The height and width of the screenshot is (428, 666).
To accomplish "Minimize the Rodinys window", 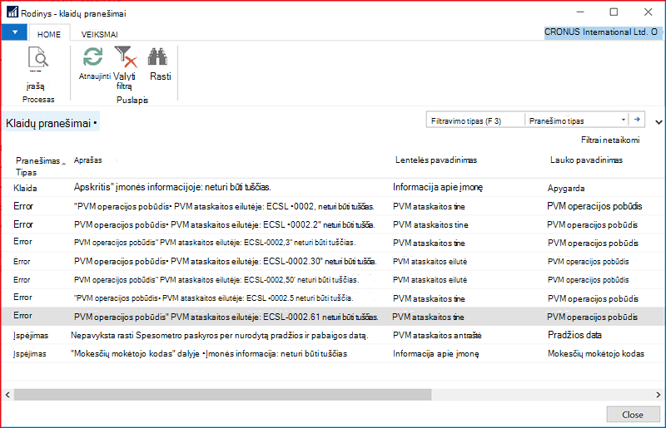I will [x=580, y=12].
